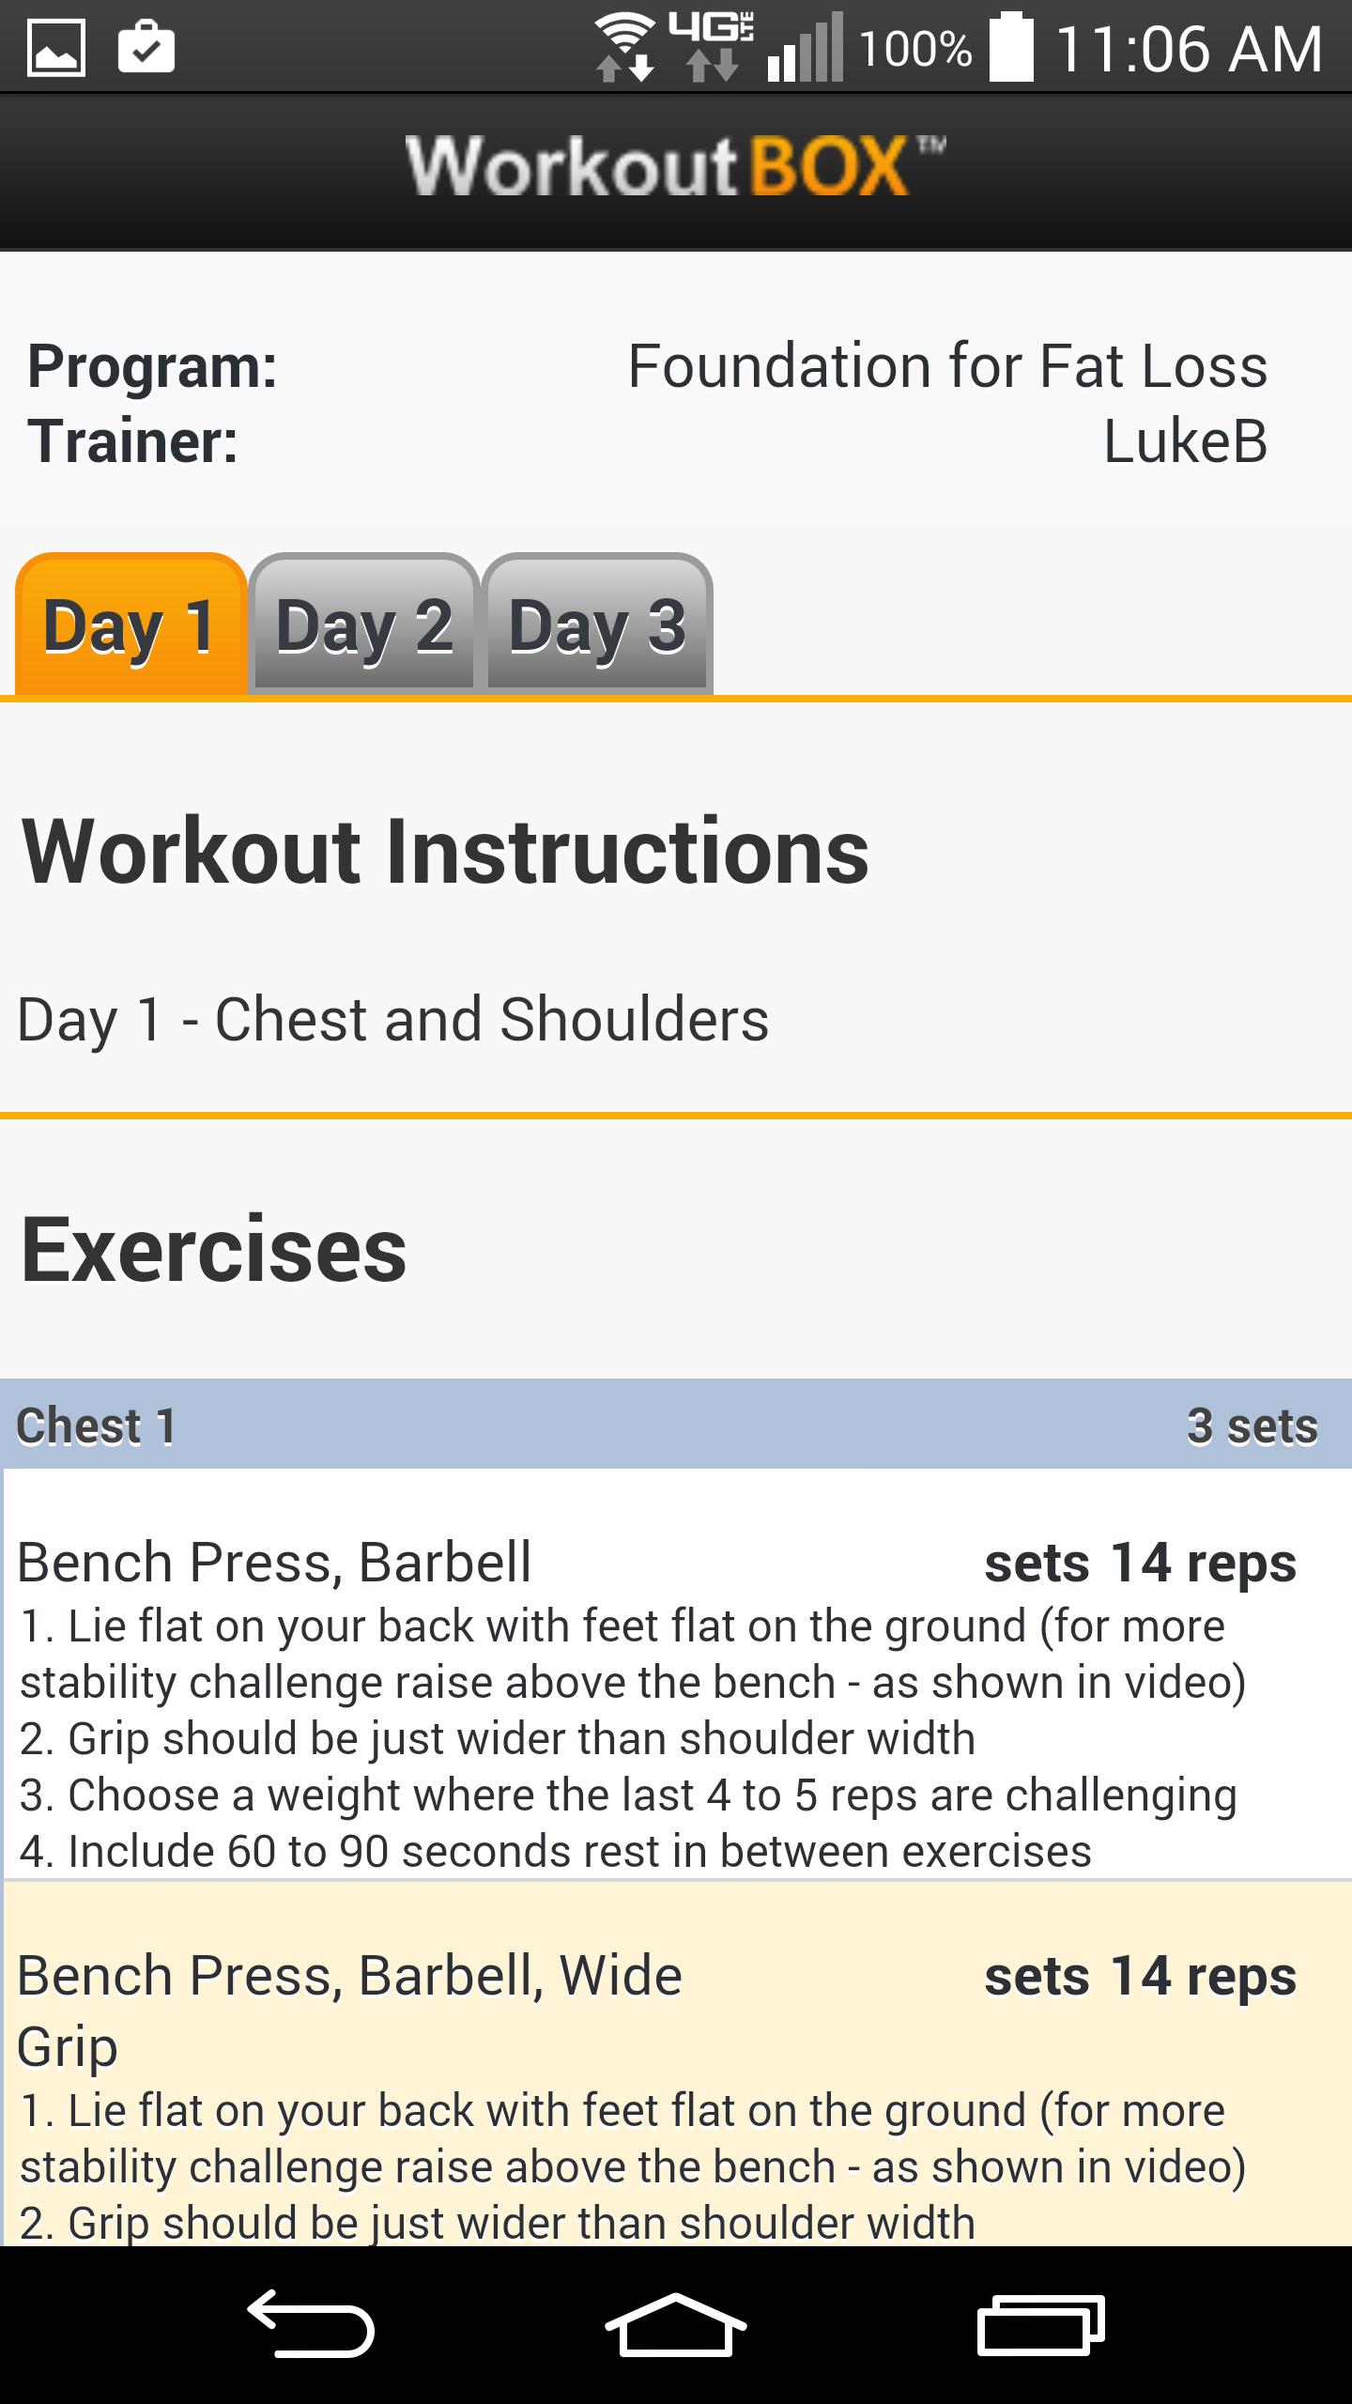Tap the Wi-Fi status icon
The image size is (1352, 2404).
(x=624, y=49)
